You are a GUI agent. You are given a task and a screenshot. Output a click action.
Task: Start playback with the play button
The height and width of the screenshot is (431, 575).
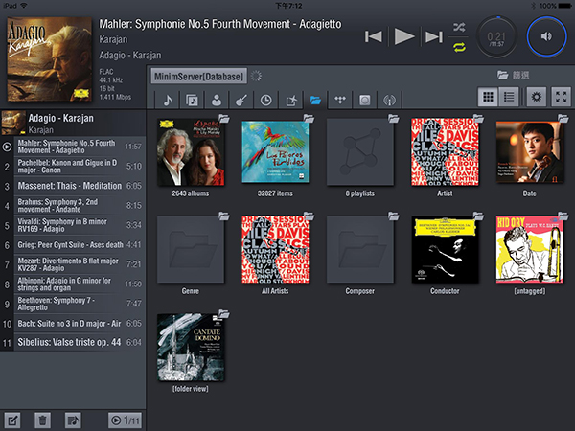(x=404, y=36)
